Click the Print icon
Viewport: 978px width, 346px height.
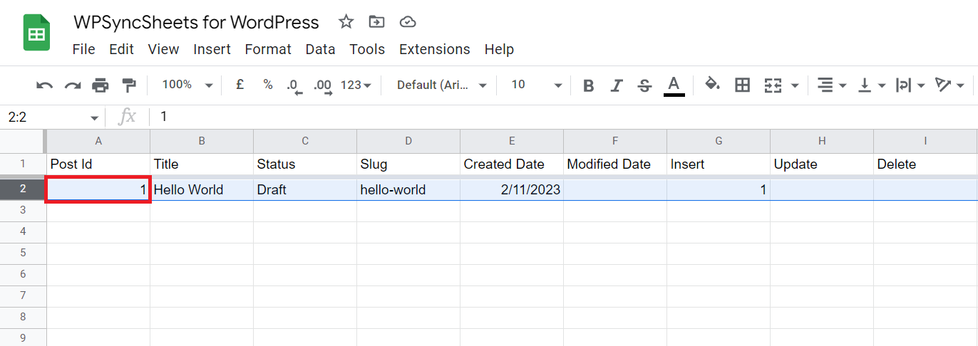[101, 85]
